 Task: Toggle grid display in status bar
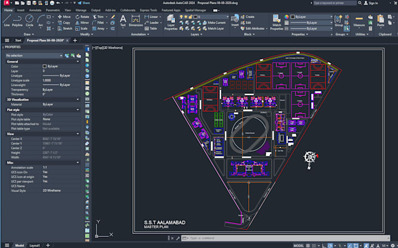click(x=308, y=246)
